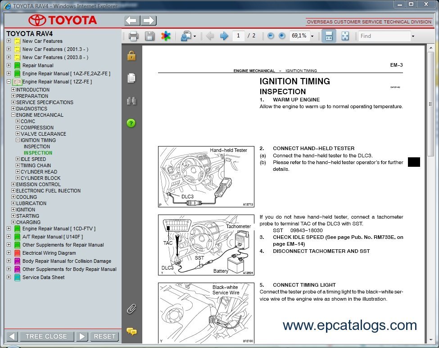Select the ELECTRONIC FUEL INJECTION item

[x=49, y=191]
